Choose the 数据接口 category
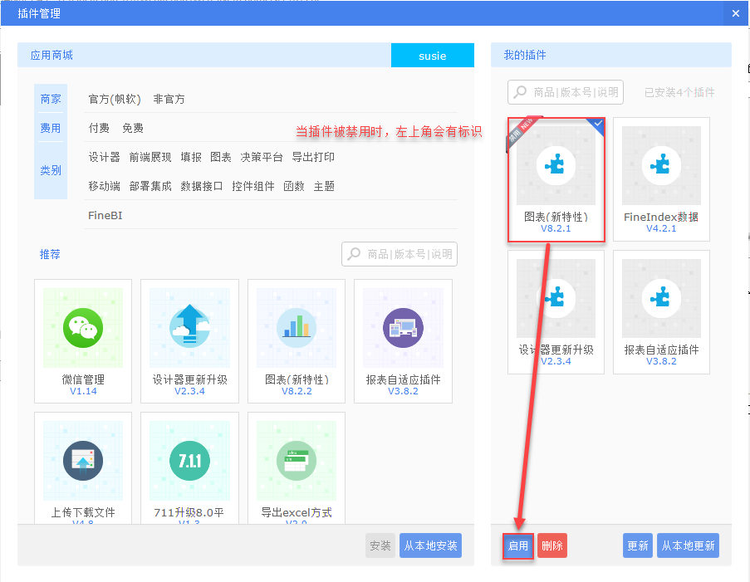This screenshot has height=582, width=750. (201, 186)
